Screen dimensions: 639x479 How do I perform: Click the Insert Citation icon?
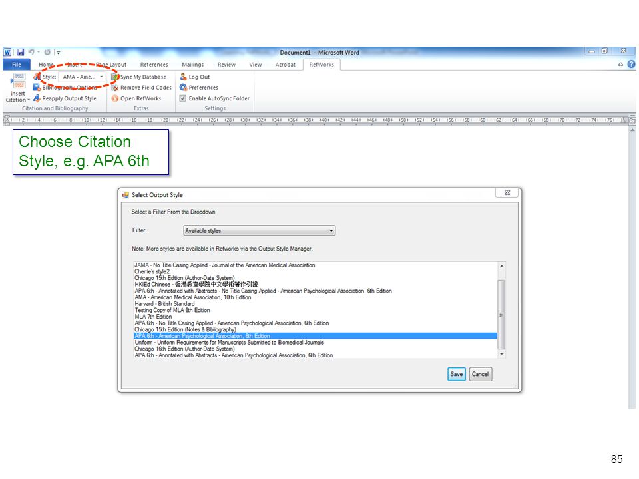[17, 81]
